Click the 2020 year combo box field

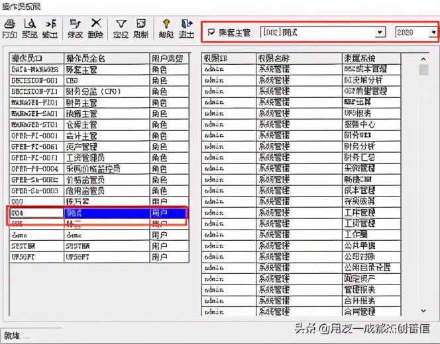(x=416, y=32)
